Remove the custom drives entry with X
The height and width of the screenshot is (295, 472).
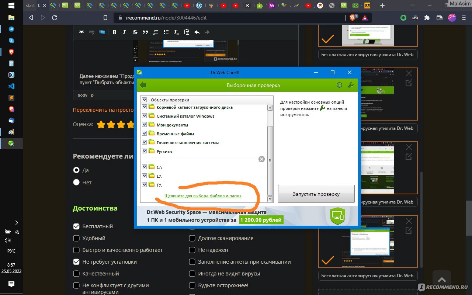[x=261, y=159]
